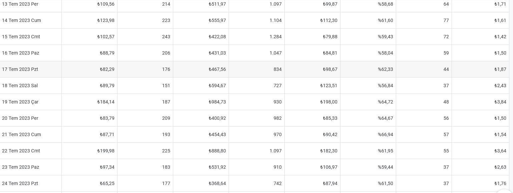513x193 pixels.
Task: Click the ₺984,73 value cell
Action: pos(201,102)
